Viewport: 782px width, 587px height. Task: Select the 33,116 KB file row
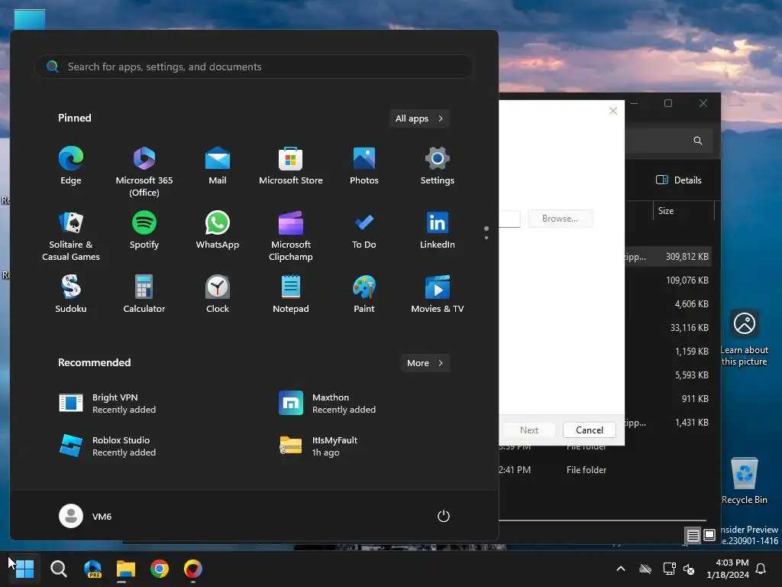click(x=668, y=327)
